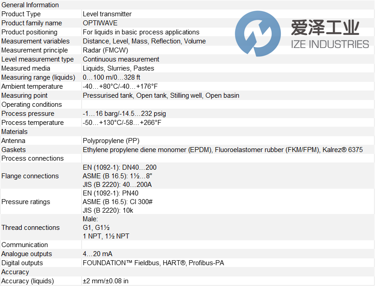This screenshot has height=286, width=375.
Task: Click the 'Male:' thread line
Action: 90,219
